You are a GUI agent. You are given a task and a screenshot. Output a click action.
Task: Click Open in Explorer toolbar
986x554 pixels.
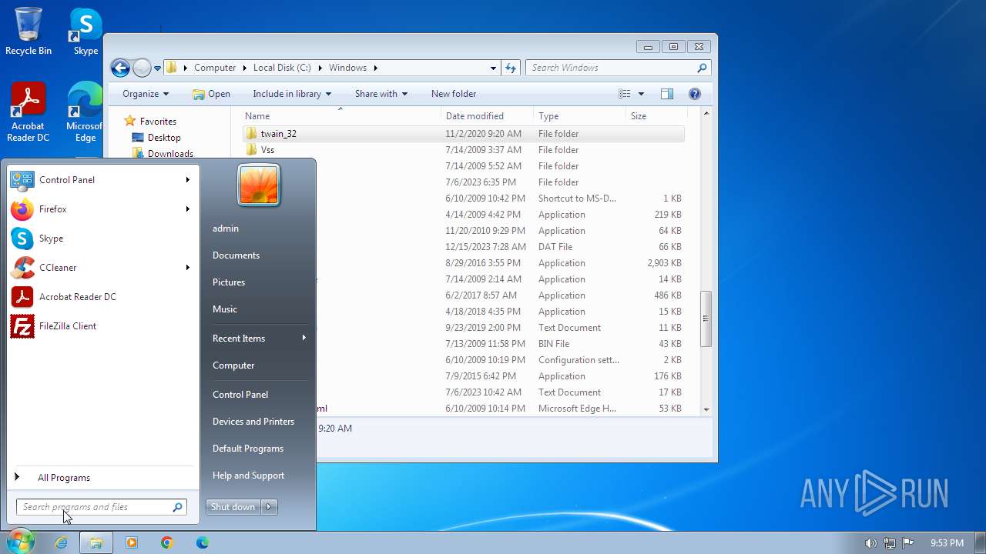pos(211,94)
